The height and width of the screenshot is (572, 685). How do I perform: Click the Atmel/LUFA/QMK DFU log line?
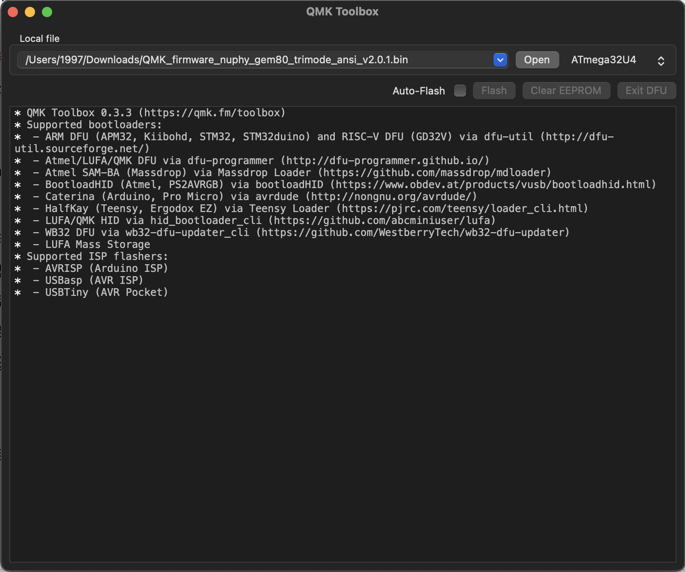252,161
